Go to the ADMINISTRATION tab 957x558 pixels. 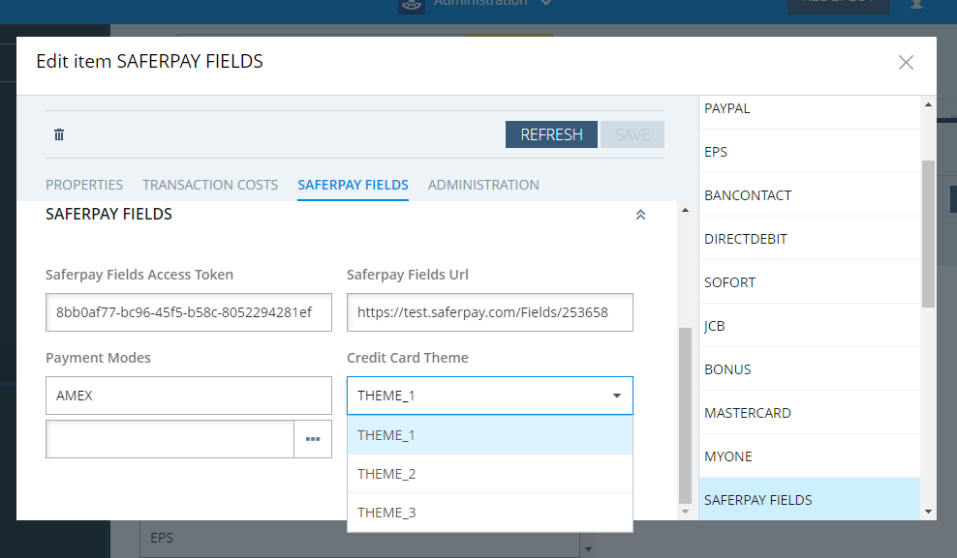[x=483, y=185]
